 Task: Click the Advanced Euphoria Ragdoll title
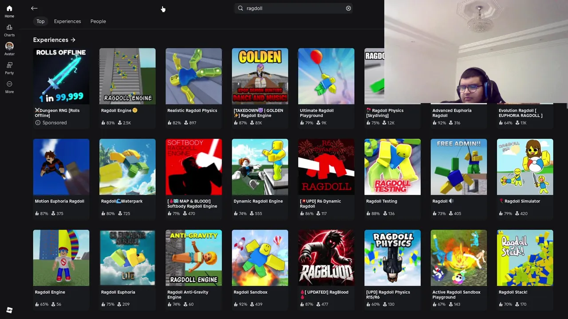coord(452,113)
